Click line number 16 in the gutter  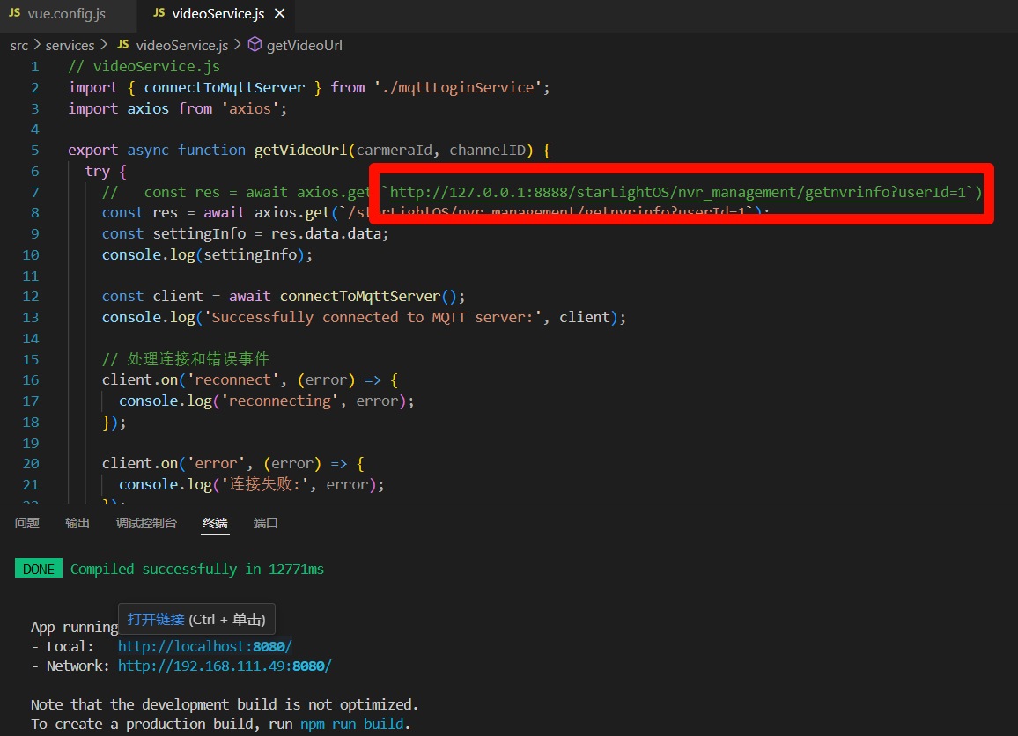tap(31, 380)
